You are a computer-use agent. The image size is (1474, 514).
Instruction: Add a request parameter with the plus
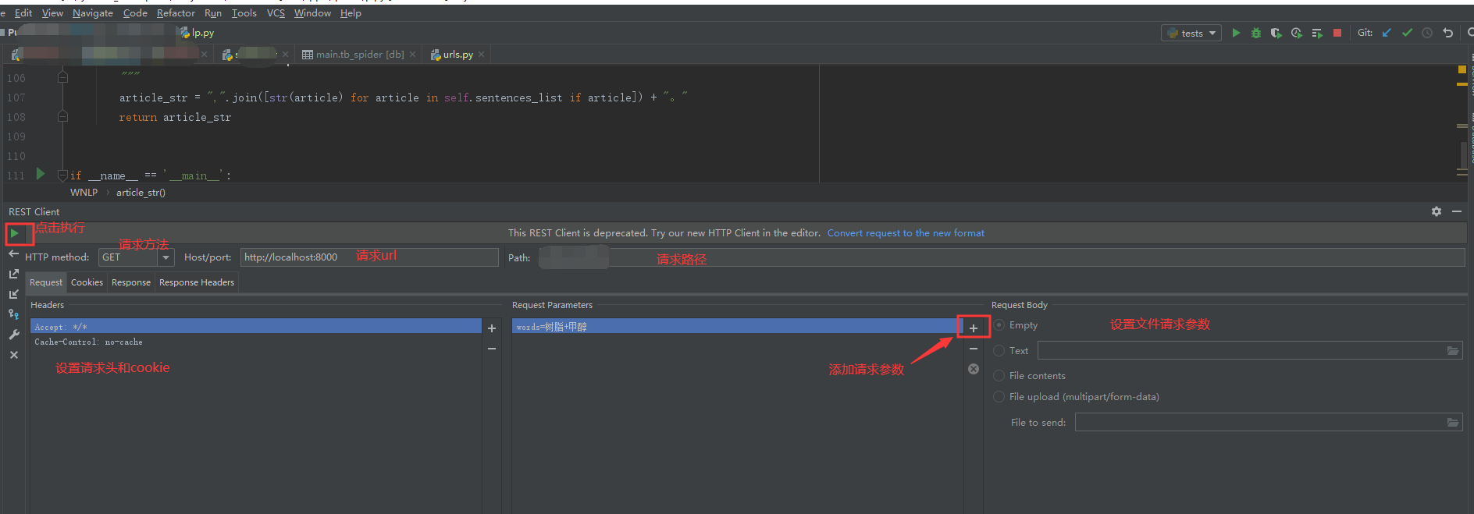coord(974,328)
